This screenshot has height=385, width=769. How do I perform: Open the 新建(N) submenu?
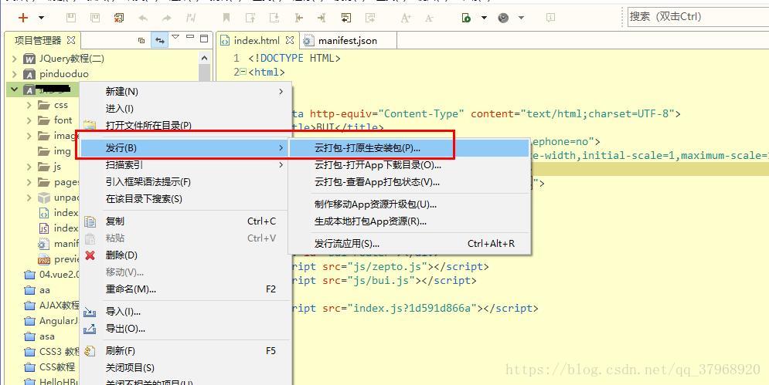click(186, 92)
